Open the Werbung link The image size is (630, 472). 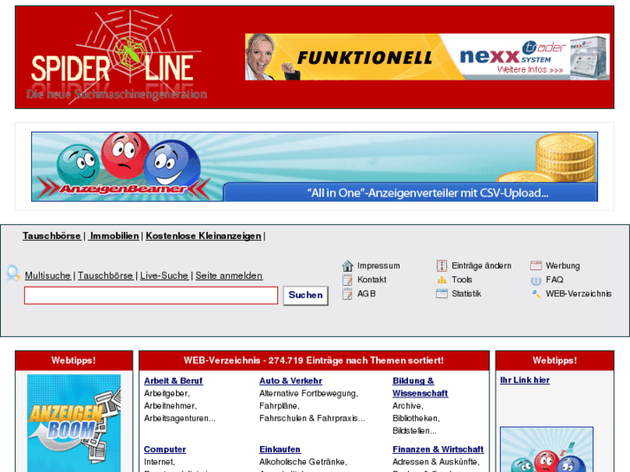[562, 266]
